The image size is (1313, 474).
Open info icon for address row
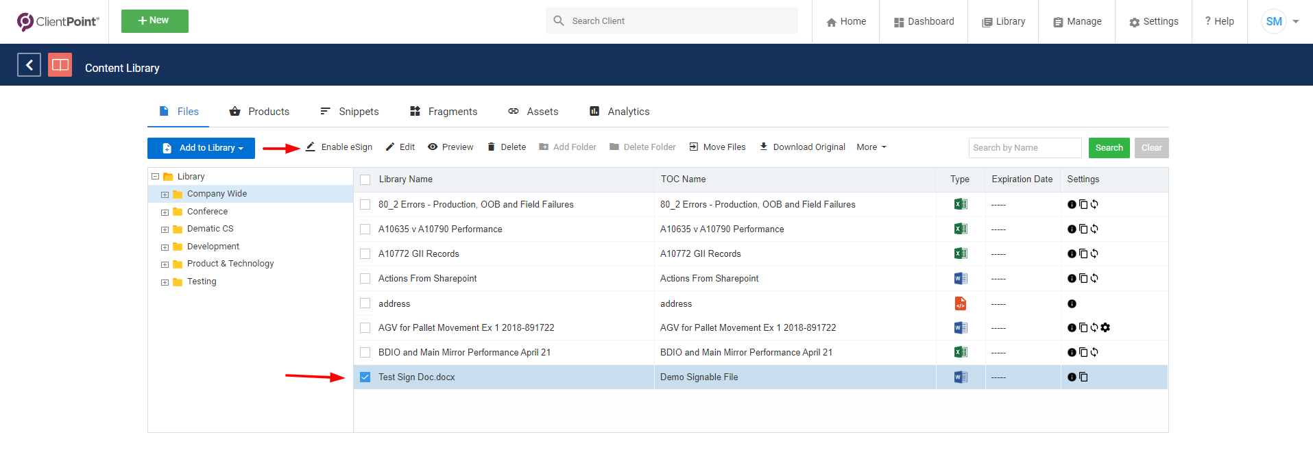(x=1072, y=303)
